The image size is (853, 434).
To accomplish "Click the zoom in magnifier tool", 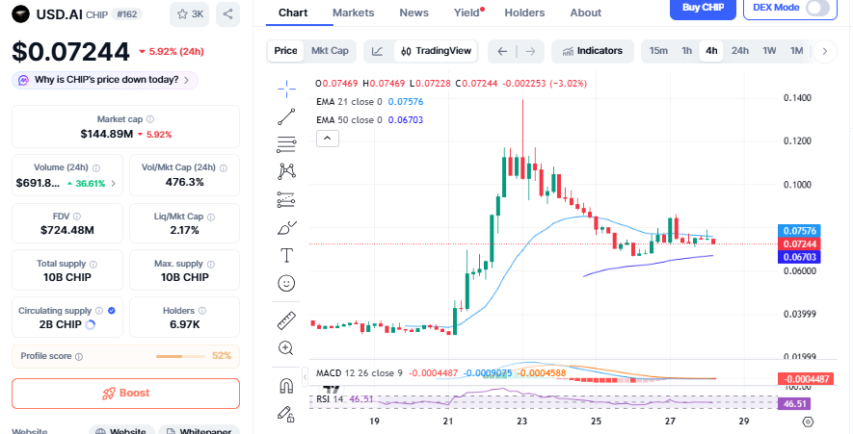I will click(286, 347).
